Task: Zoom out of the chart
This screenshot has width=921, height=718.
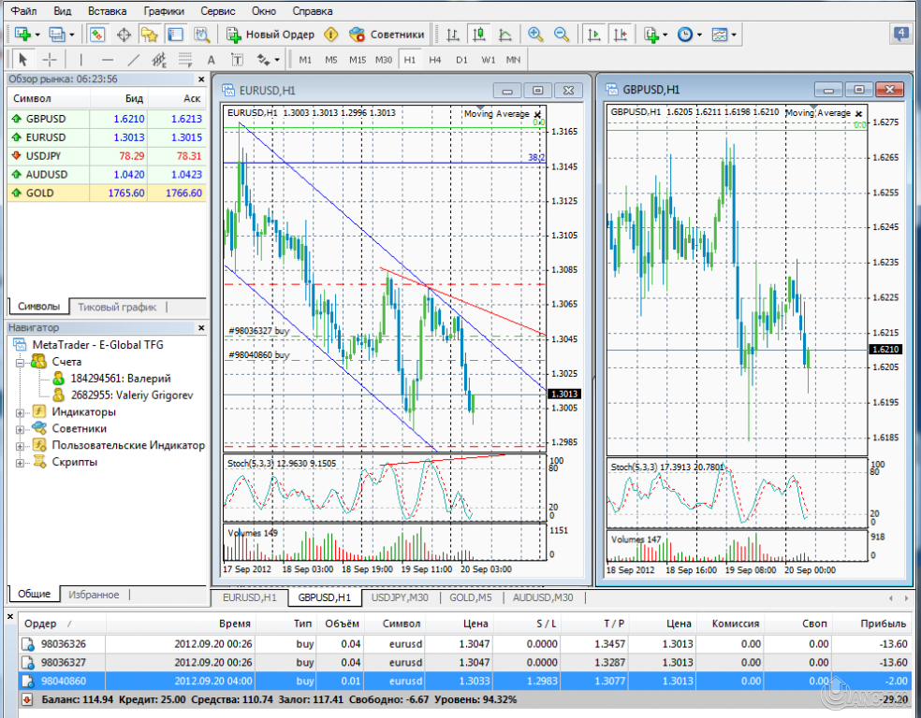Action: pos(560,36)
